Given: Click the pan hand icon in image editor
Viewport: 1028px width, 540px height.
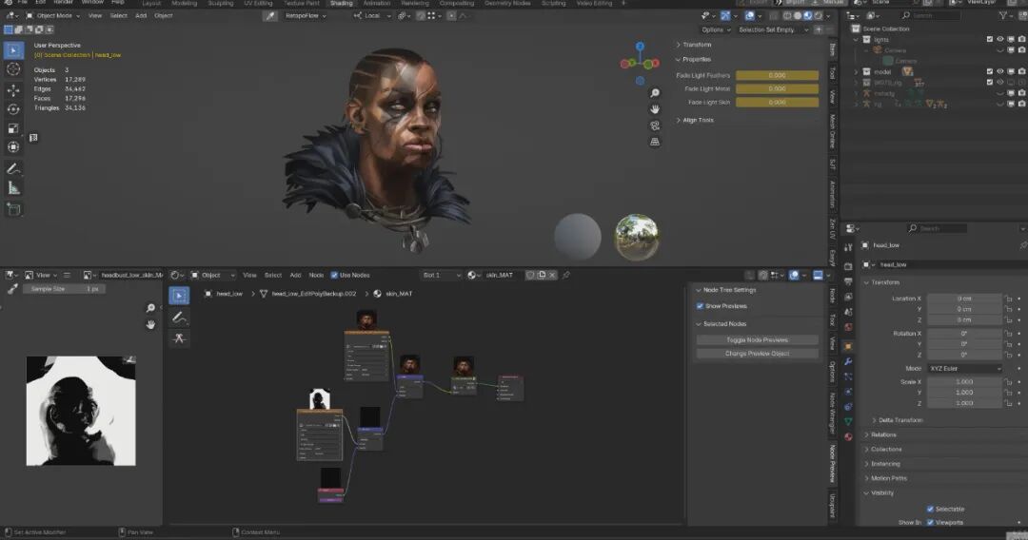Looking at the screenshot, I should point(150,324).
